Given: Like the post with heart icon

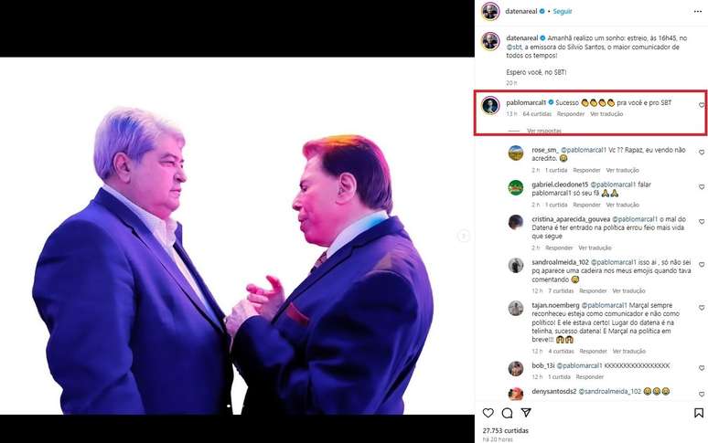Looking at the screenshot, I should (488, 413).
